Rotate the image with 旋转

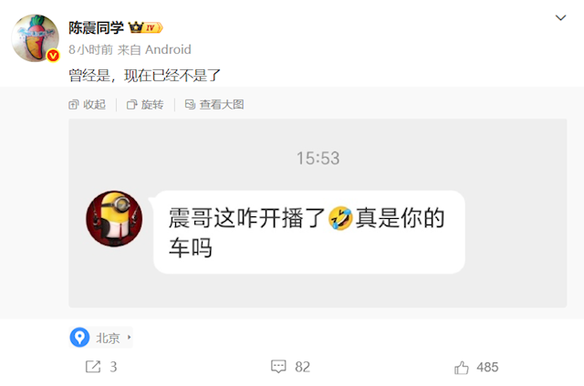[x=145, y=105]
